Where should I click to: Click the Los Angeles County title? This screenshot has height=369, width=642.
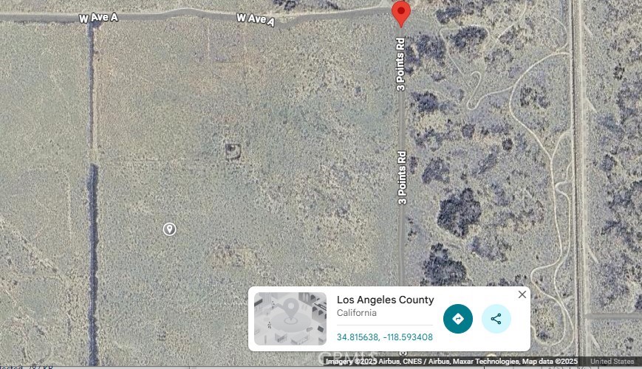[386, 300]
